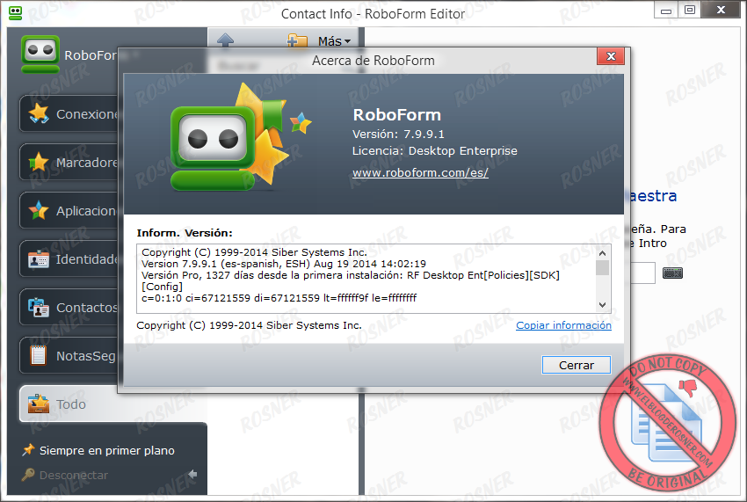Click the RoboForm title bar app icon
The image size is (747, 502).
(16, 13)
